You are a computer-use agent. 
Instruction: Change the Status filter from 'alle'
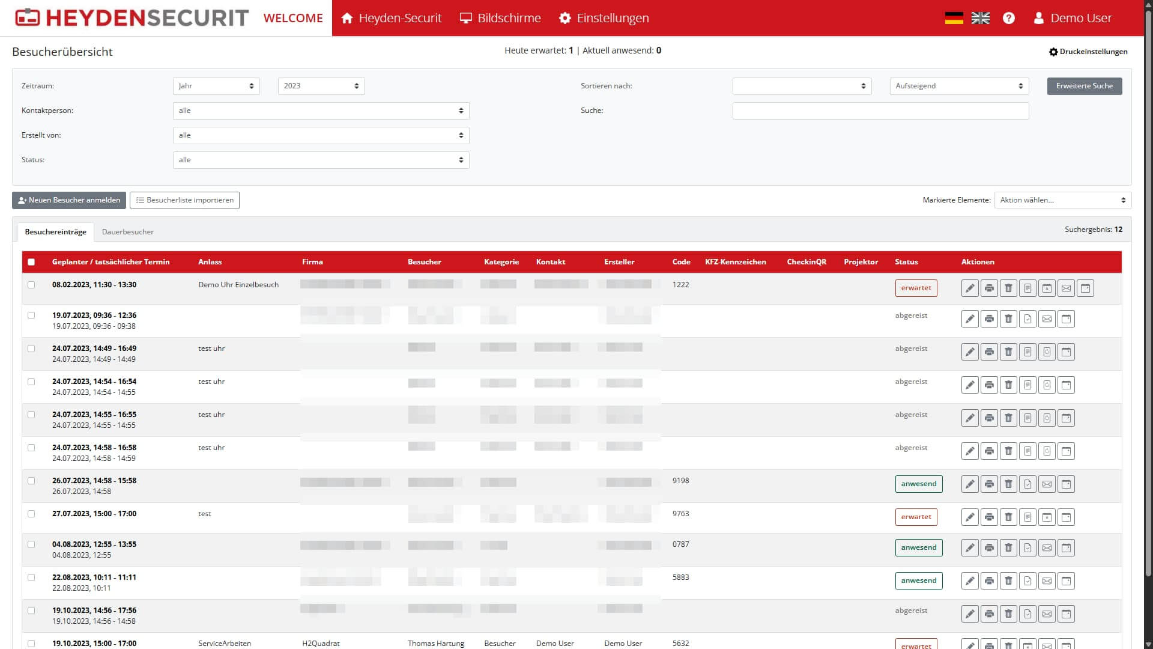[x=321, y=160]
